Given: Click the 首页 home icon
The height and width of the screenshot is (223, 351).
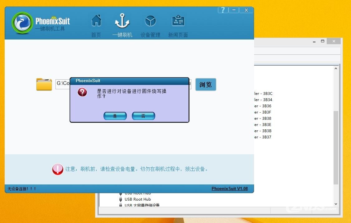Looking at the screenshot, I should (96, 21).
